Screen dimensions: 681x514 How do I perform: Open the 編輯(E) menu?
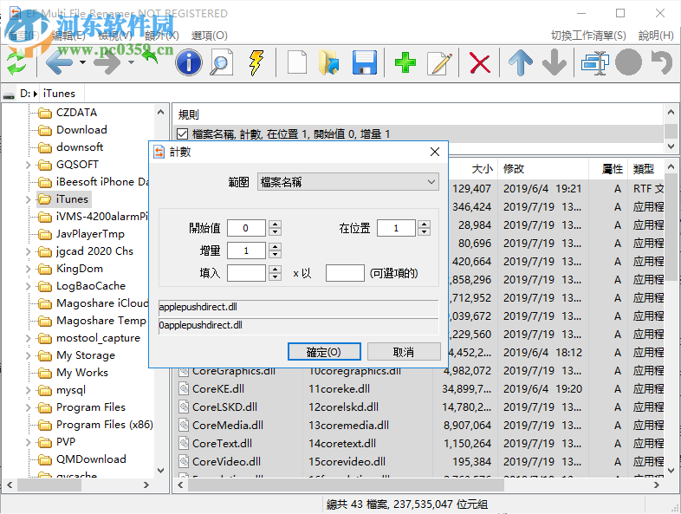tap(68, 36)
